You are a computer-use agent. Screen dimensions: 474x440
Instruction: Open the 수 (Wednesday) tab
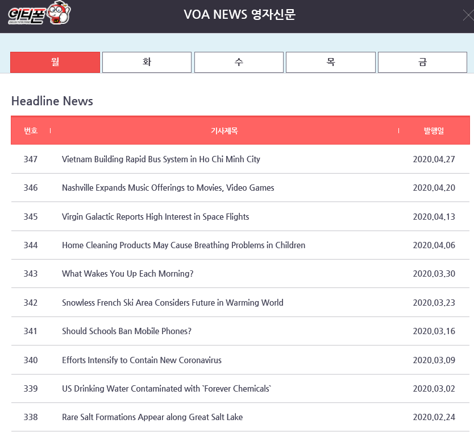[x=239, y=63]
